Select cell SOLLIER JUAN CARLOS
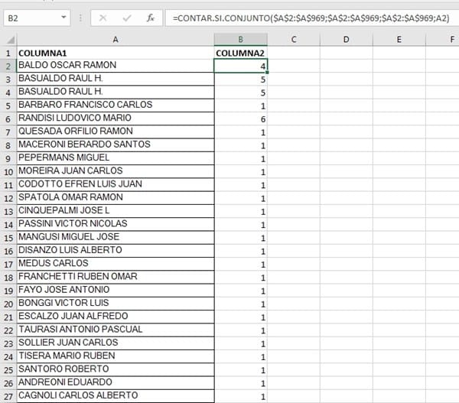Viewport: 459px width, 403px height. (116, 343)
